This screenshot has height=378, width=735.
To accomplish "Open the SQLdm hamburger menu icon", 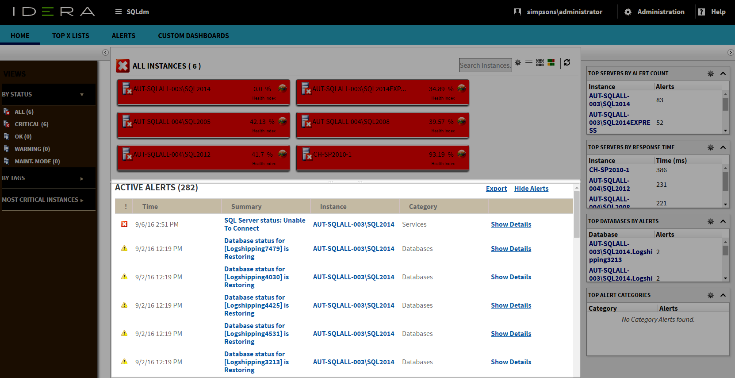I will 118,12.
